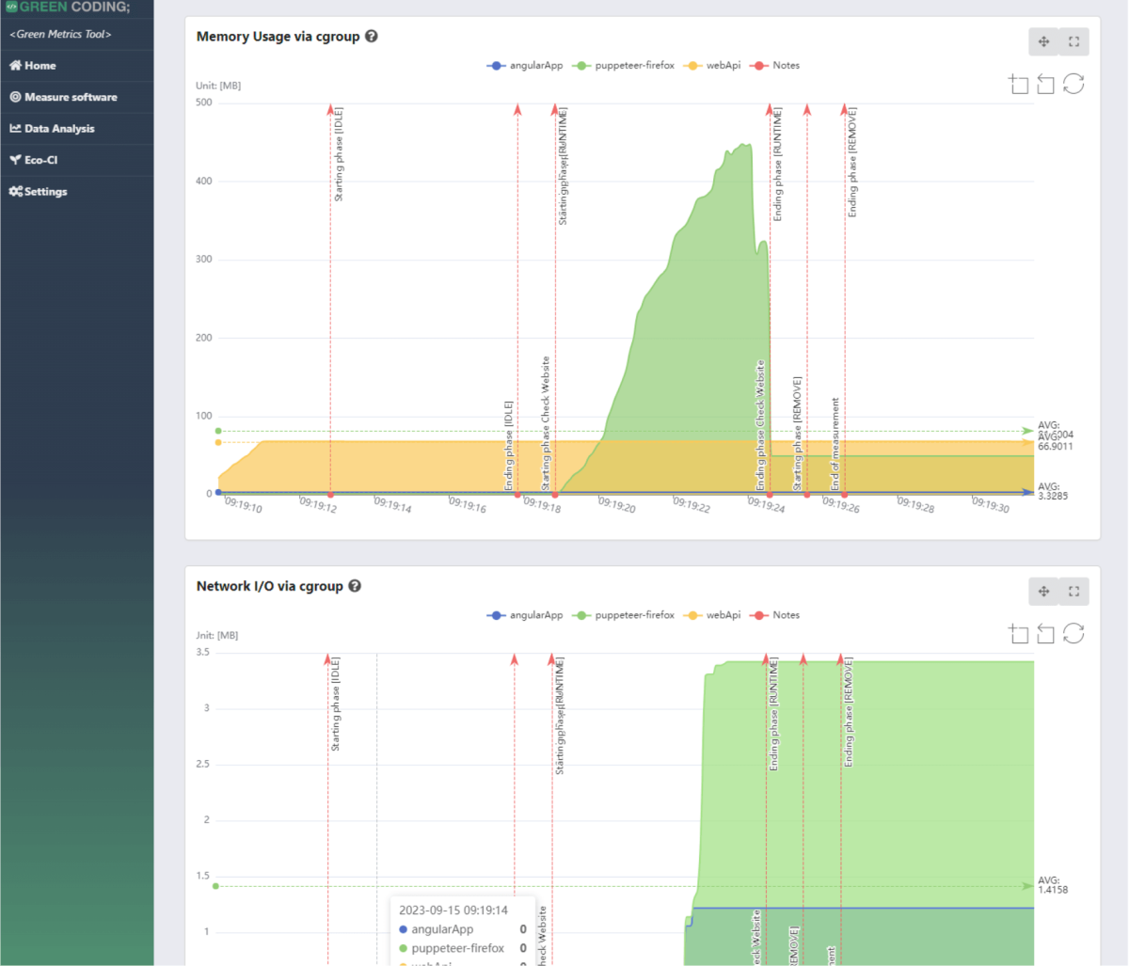Click the 'AVG: 1.4158' label on Network chart
This screenshot has width=1129, height=966.
point(1053,885)
